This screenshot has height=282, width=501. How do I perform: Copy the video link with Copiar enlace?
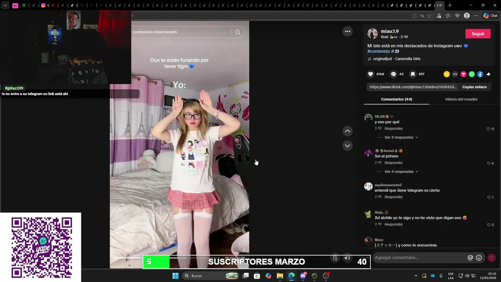click(x=474, y=87)
